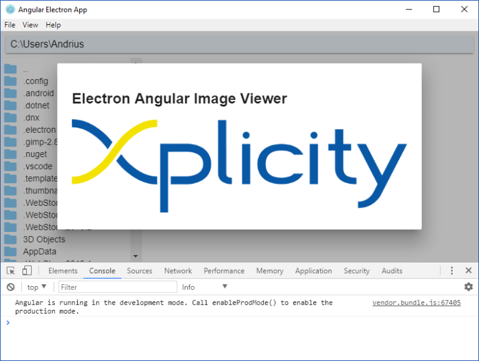Viewport: 479px width, 361px height.
Task: Switch to the Network tab
Action: [178, 271]
